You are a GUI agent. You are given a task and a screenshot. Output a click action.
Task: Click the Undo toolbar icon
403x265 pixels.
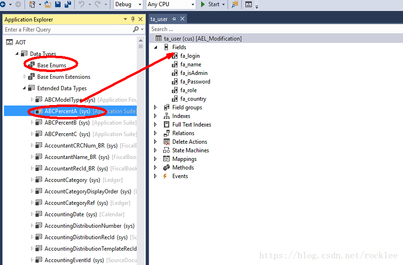click(x=82, y=4)
